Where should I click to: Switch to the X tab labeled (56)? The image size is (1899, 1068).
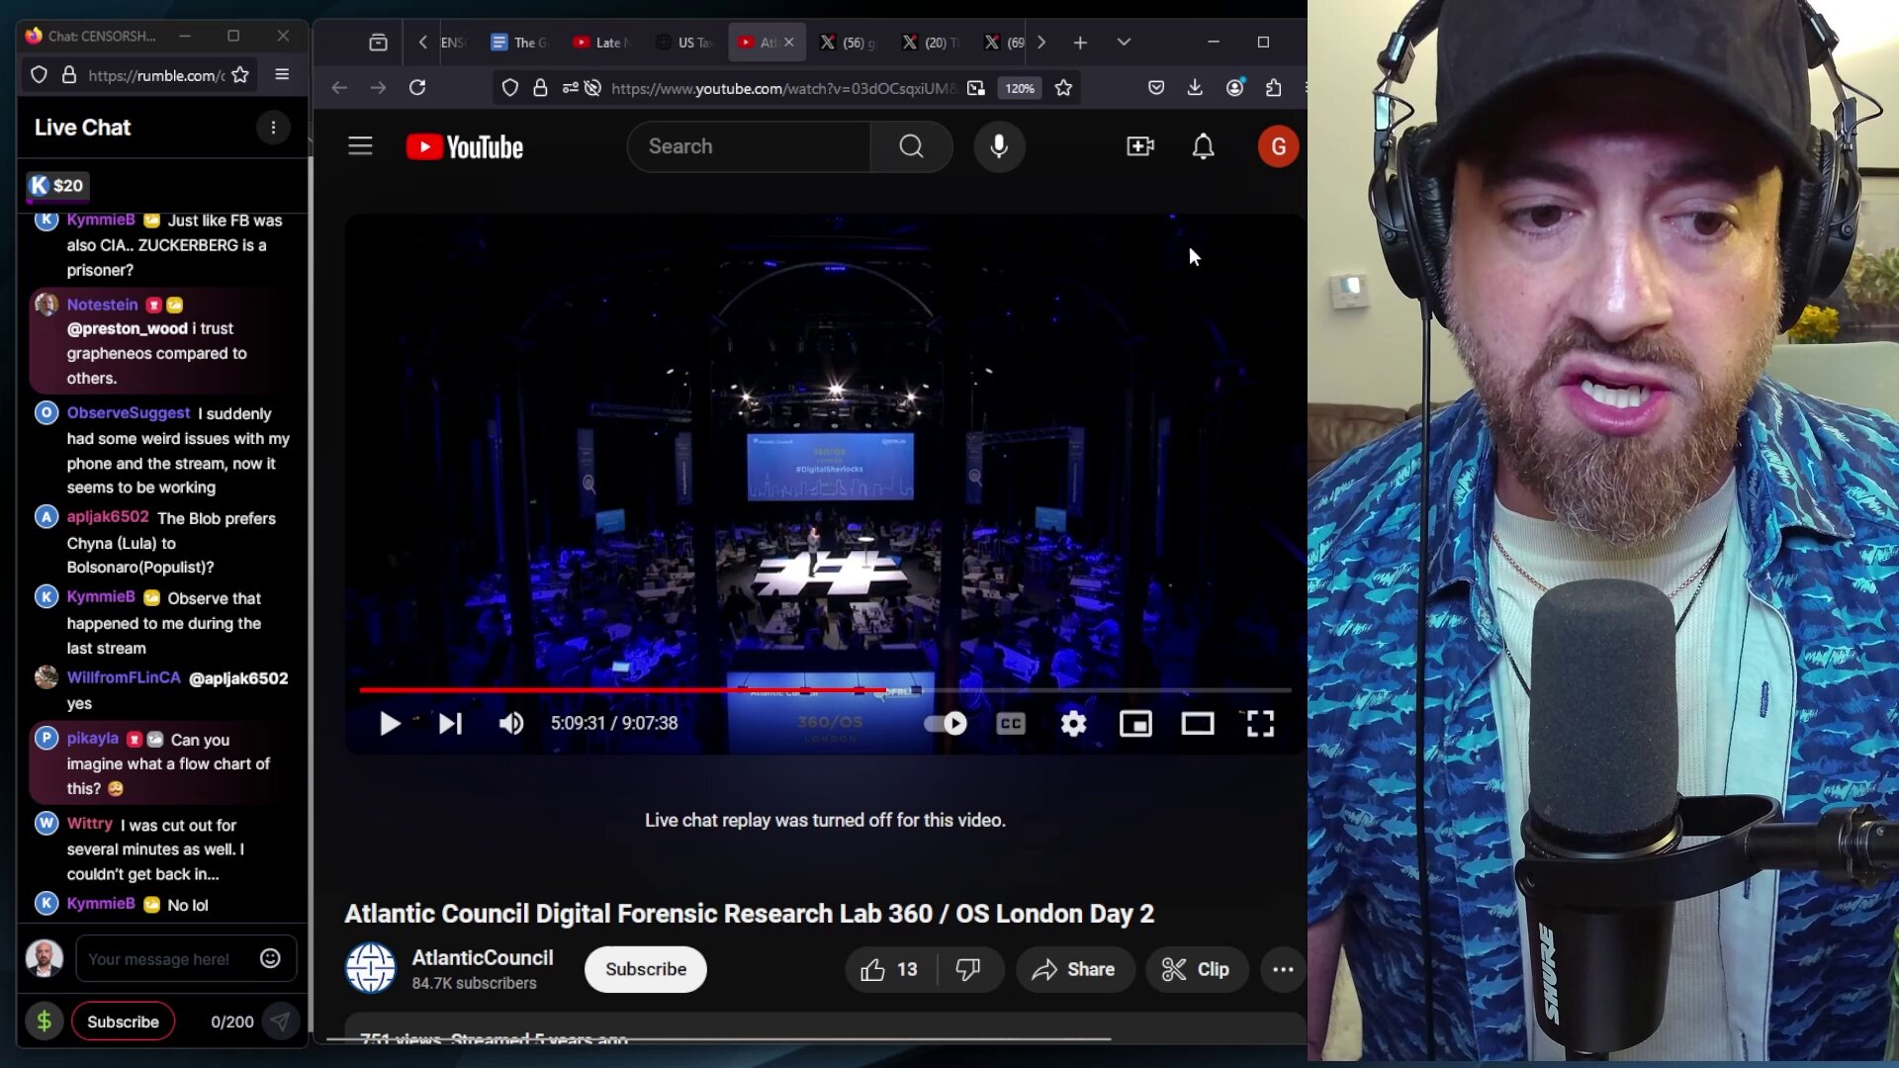pos(849,43)
